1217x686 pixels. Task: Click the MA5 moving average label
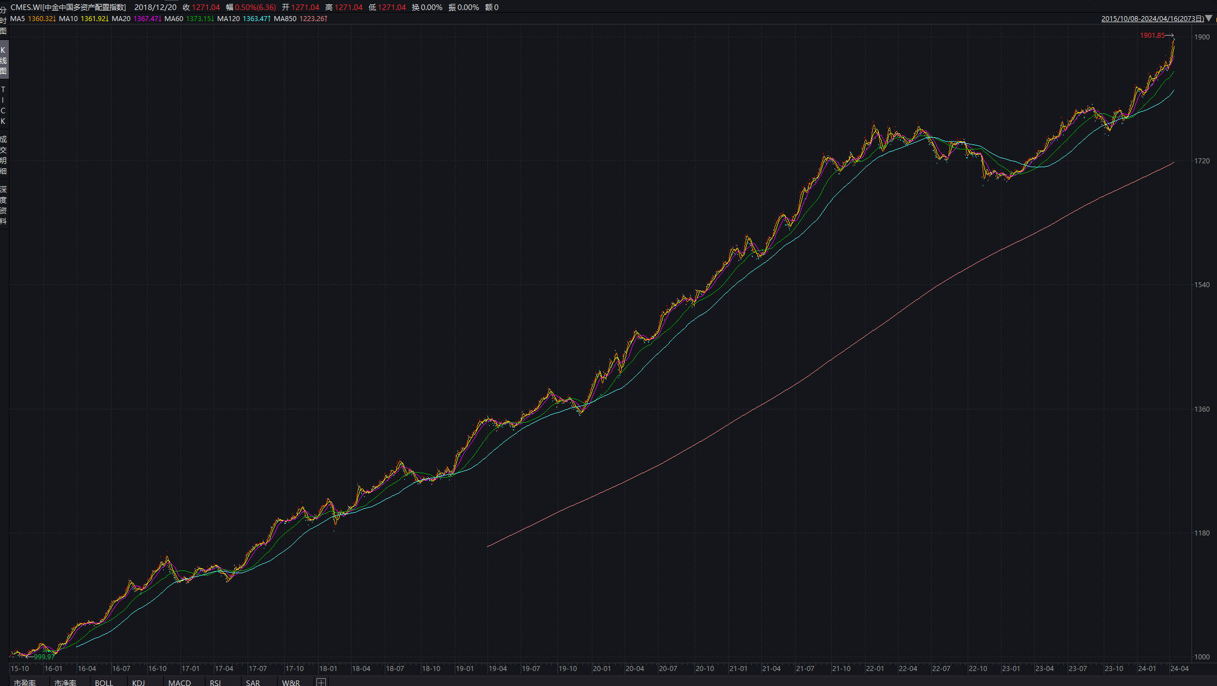click(18, 19)
